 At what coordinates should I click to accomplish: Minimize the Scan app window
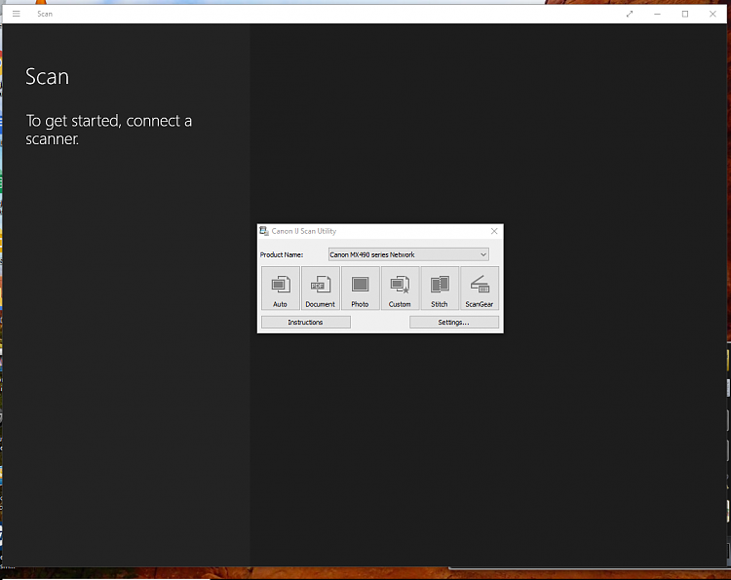tap(657, 14)
